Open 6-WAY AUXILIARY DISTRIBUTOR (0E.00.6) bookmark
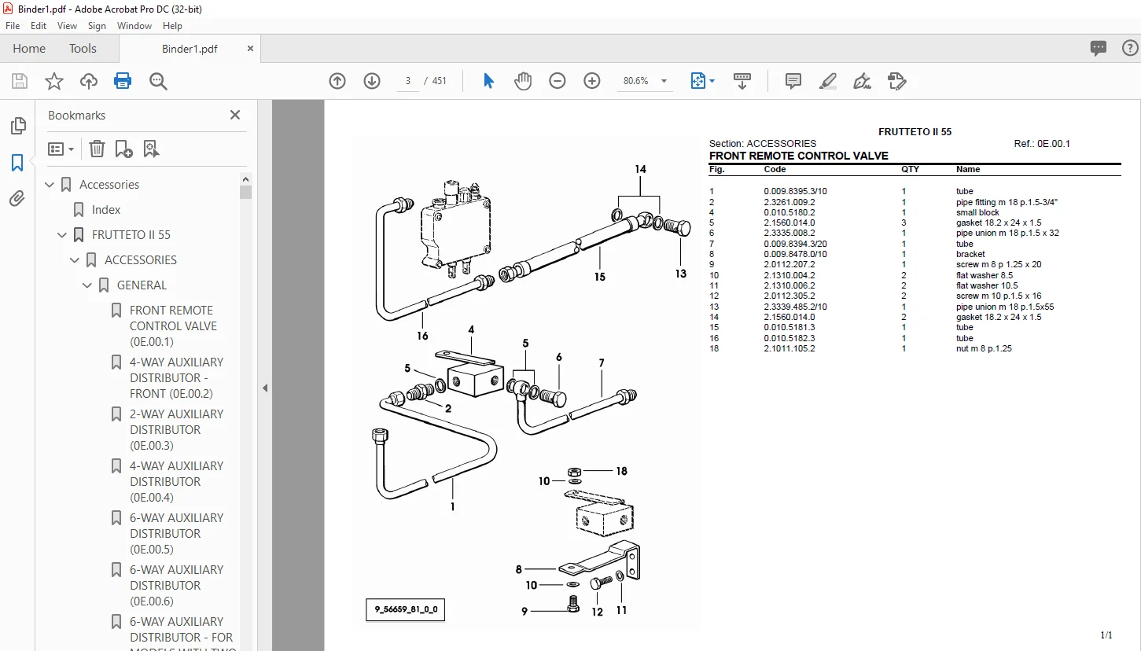 pyautogui.click(x=177, y=586)
